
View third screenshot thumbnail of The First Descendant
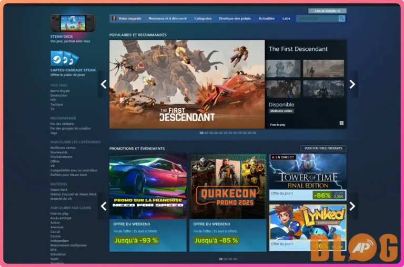(283, 89)
